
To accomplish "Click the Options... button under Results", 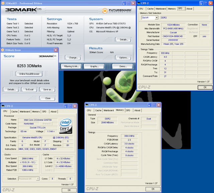I will pyautogui.click(x=124, y=58).
